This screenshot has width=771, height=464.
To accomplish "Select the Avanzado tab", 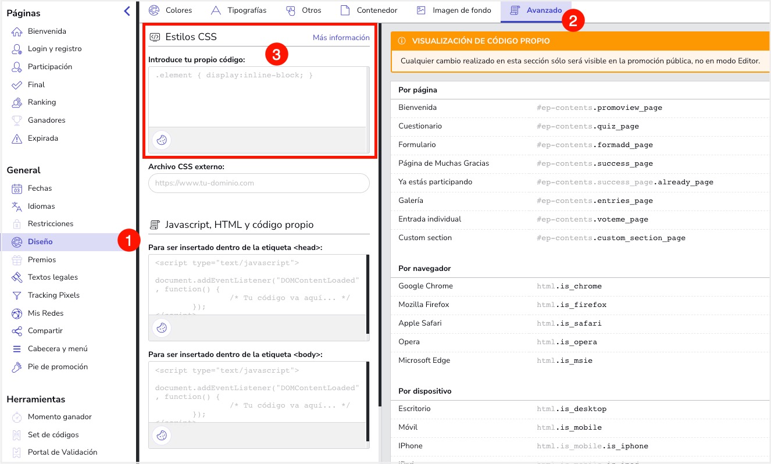I will coord(536,11).
